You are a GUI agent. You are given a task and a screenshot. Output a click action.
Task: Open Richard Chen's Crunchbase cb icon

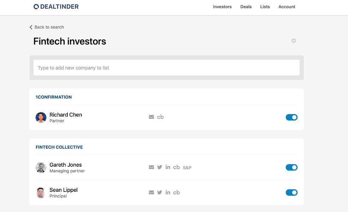click(160, 117)
